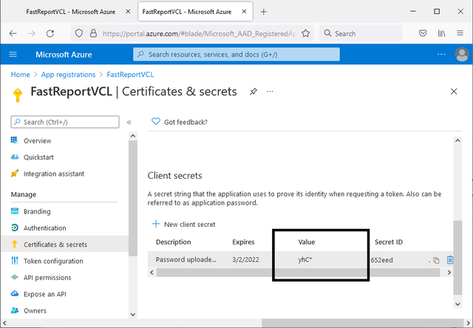Click FastReportVCL breadcrumb link

tap(130, 75)
